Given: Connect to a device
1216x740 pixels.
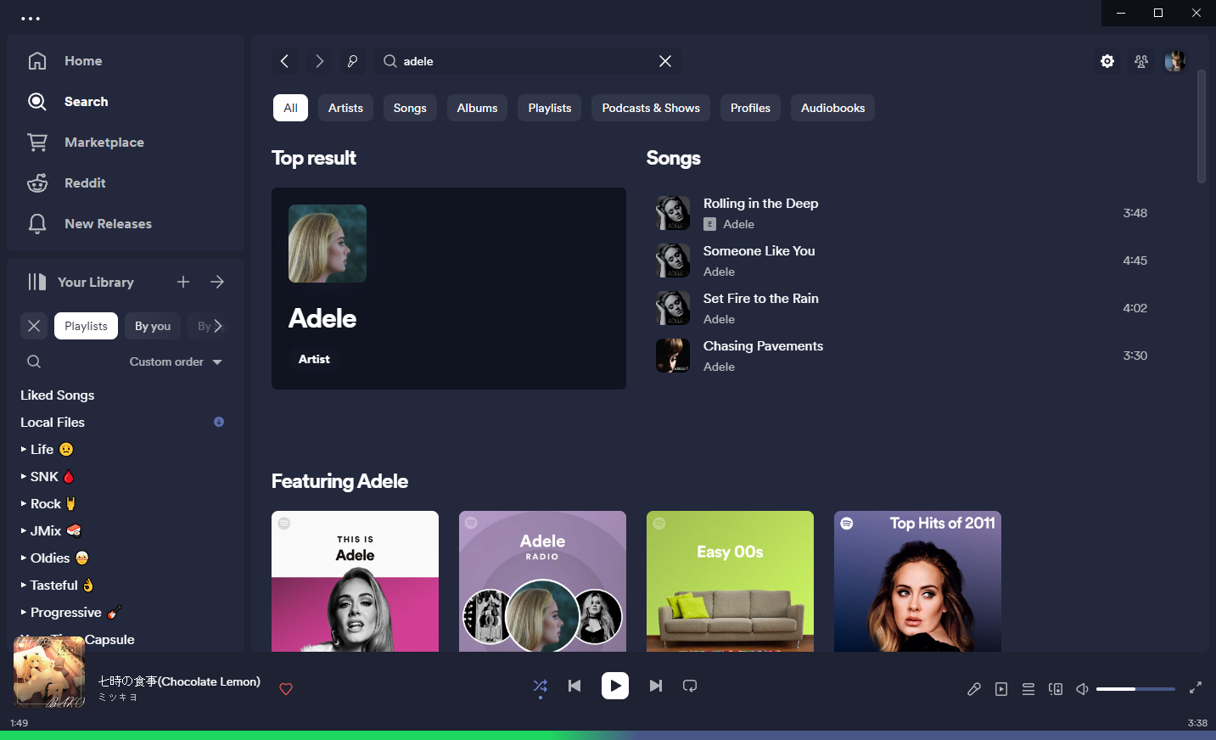Looking at the screenshot, I should 1056,689.
